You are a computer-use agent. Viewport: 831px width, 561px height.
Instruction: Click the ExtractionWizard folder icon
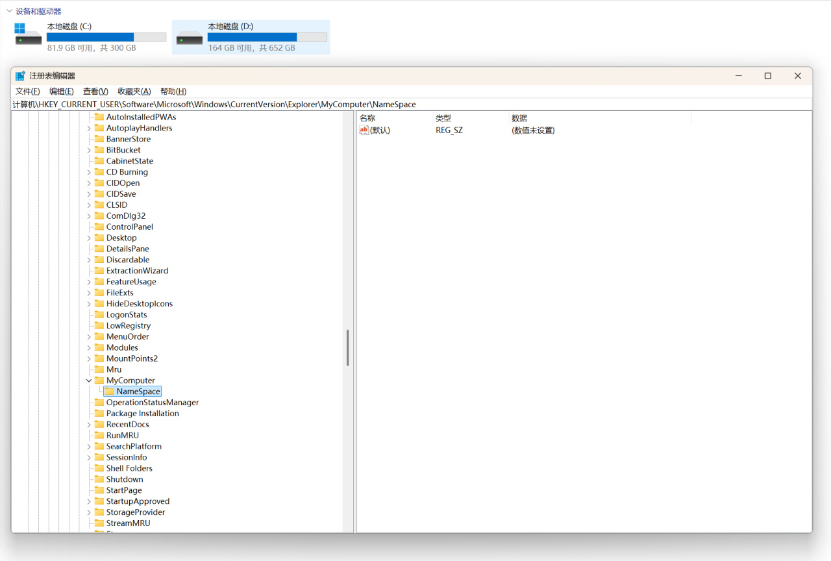[99, 271]
